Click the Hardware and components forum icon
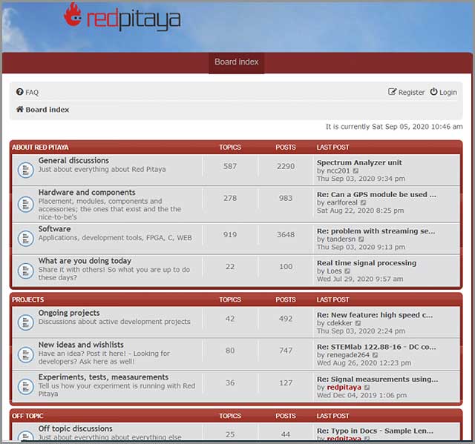This screenshot has height=444, width=475. pyautogui.click(x=25, y=205)
